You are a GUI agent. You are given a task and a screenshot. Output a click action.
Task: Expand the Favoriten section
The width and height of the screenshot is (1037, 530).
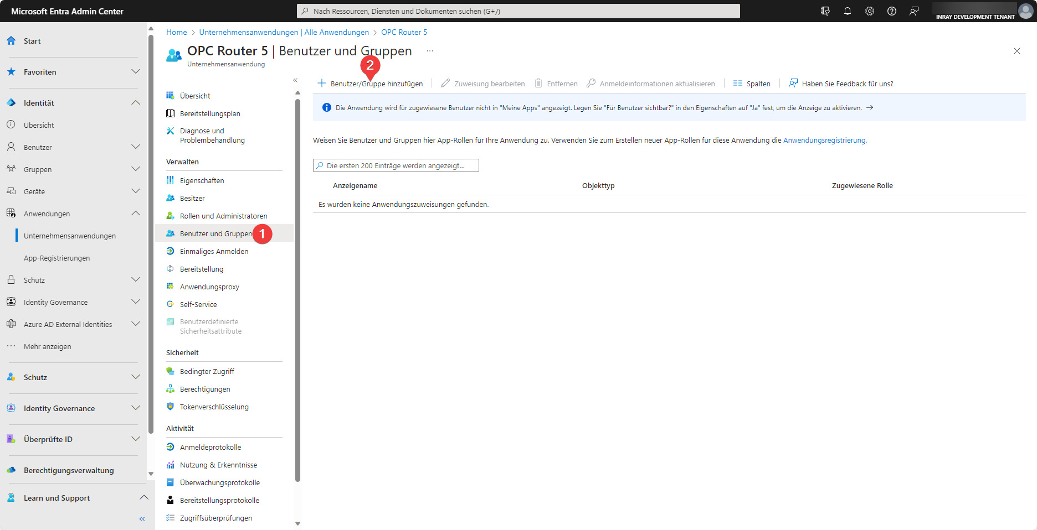click(x=135, y=72)
